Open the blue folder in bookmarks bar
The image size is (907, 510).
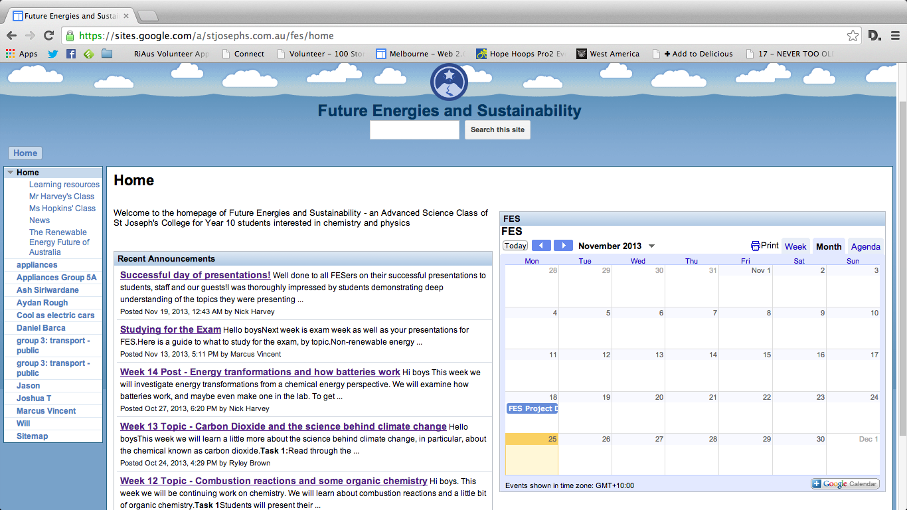pyautogui.click(x=107, y=54)
